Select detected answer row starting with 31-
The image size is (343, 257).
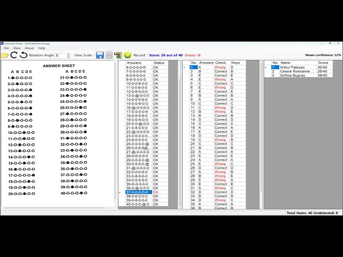click(139, 168)
